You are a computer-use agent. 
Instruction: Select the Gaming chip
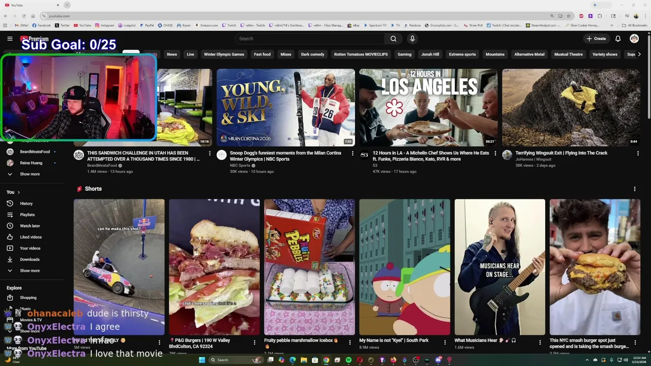[404, 54]
